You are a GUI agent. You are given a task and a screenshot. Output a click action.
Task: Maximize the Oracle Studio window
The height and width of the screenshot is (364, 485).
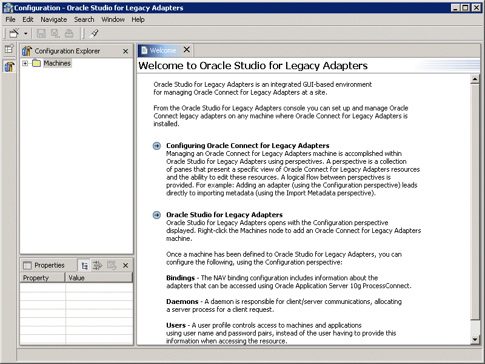click(465, 8)
